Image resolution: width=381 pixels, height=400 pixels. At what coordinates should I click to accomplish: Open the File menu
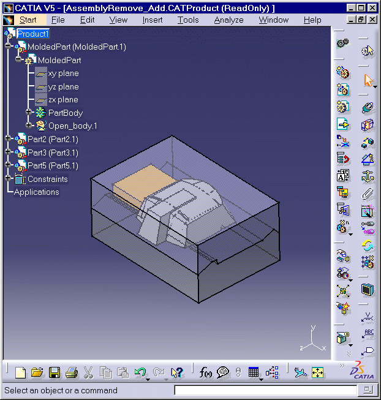(58, 20)
